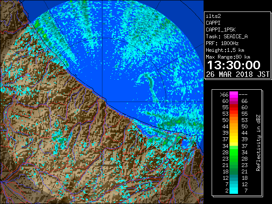Select the 'CAPPI_1P5K' text
This screenshot has height=204, width=272.
(221, 30)
